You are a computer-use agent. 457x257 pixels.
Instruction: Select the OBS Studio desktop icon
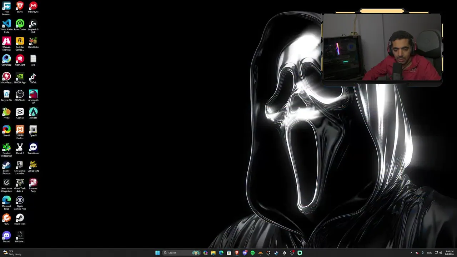20,96
